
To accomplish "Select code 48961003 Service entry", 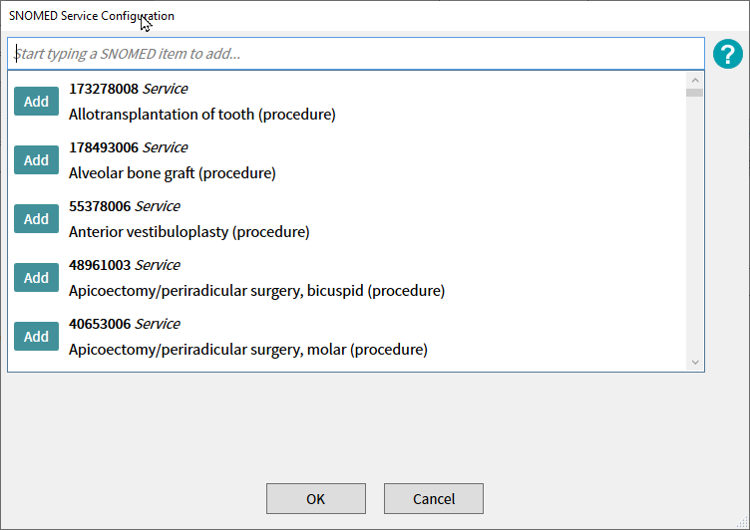I will click(x=125, y=265).
